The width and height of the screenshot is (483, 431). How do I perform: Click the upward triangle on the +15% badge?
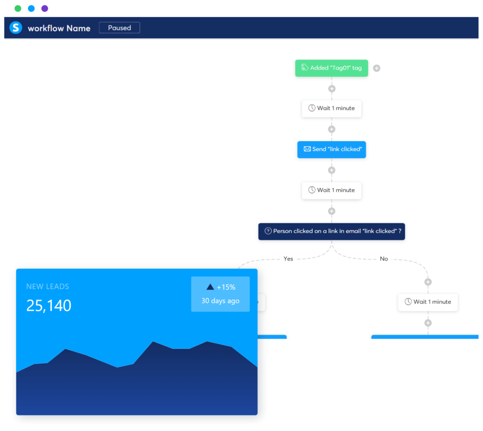pyautogui.click(x=210, y=287)
